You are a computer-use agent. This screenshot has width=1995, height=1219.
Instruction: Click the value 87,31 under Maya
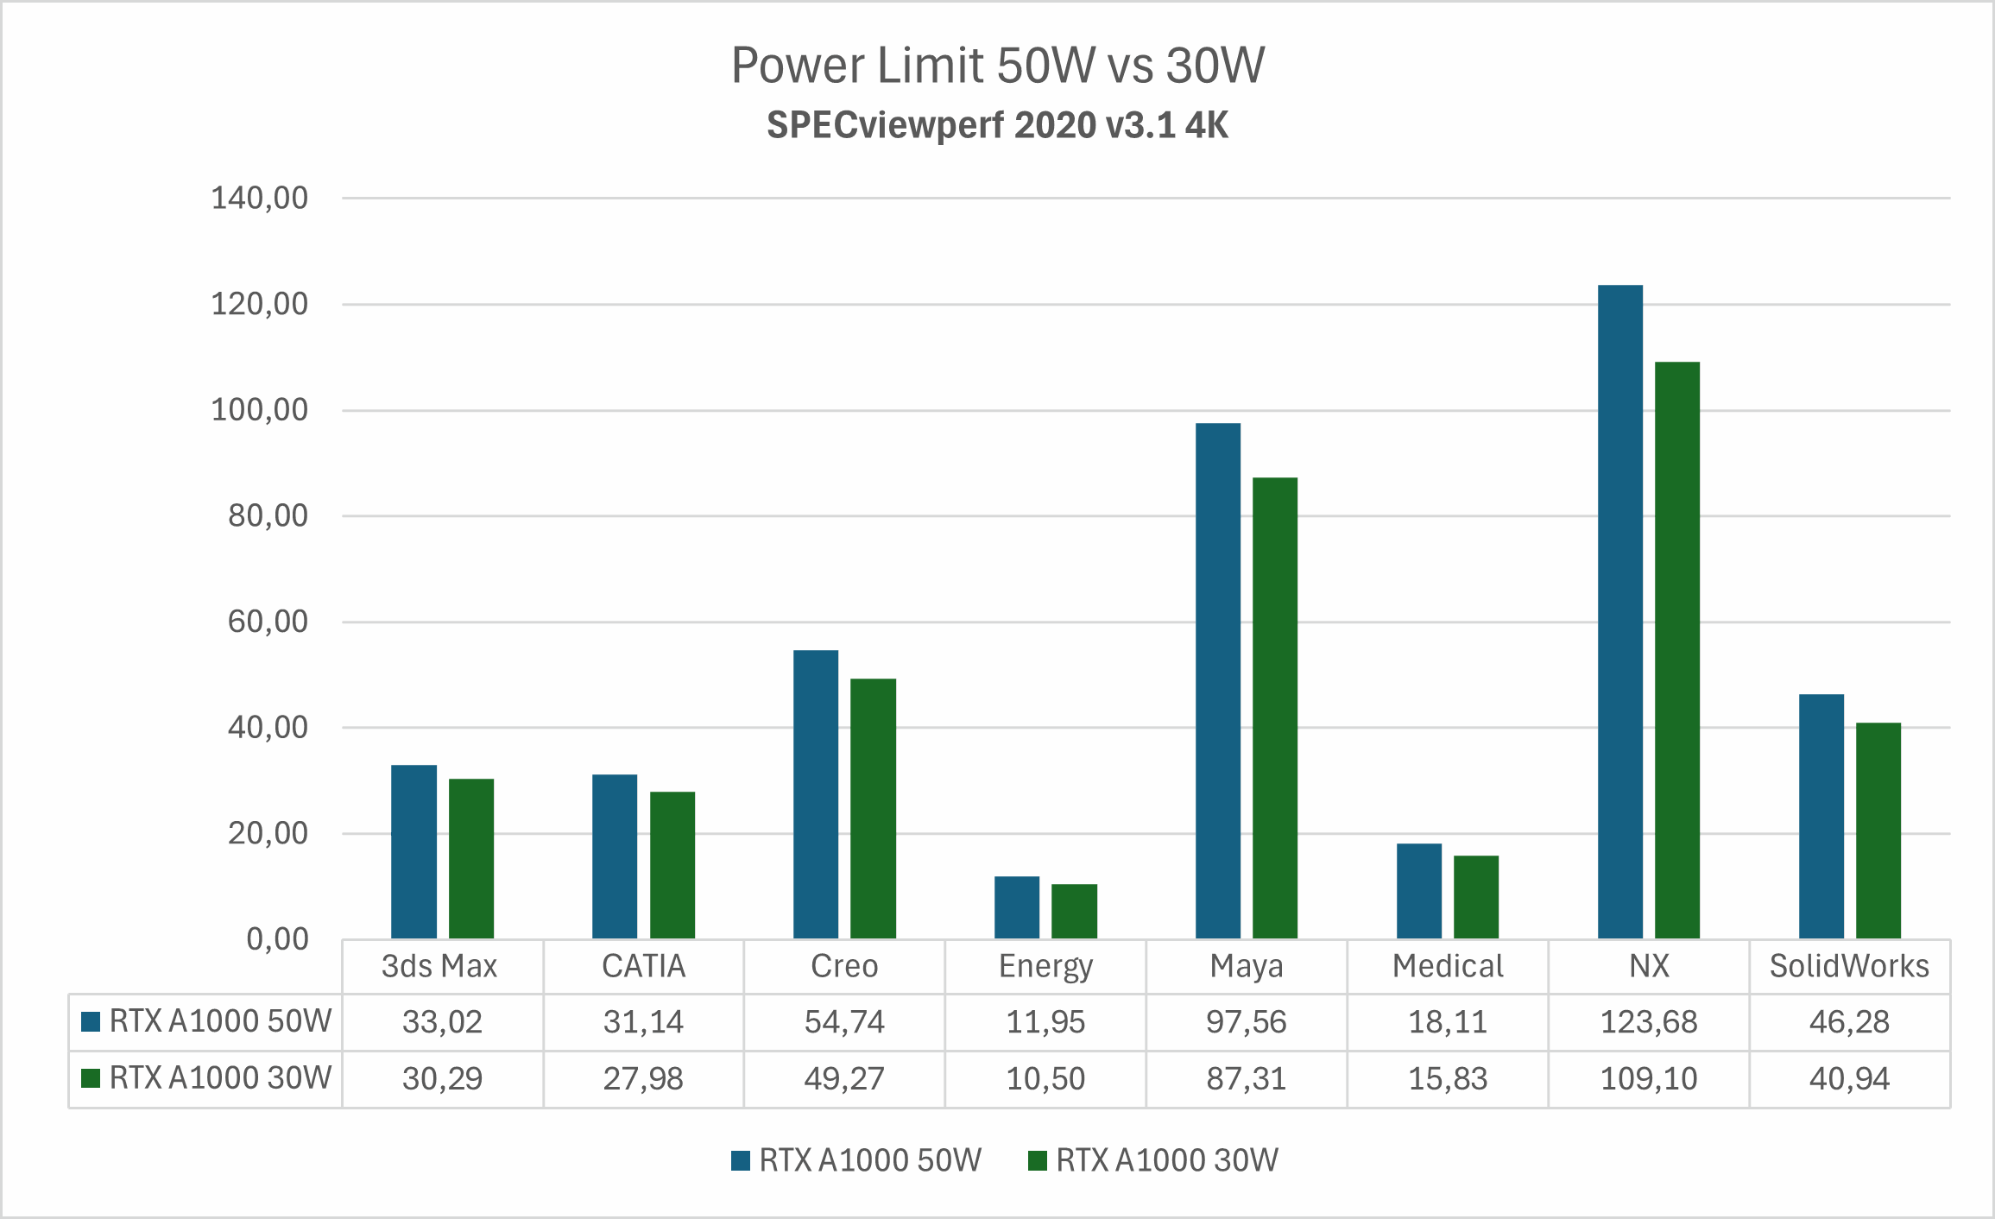1246,1077
